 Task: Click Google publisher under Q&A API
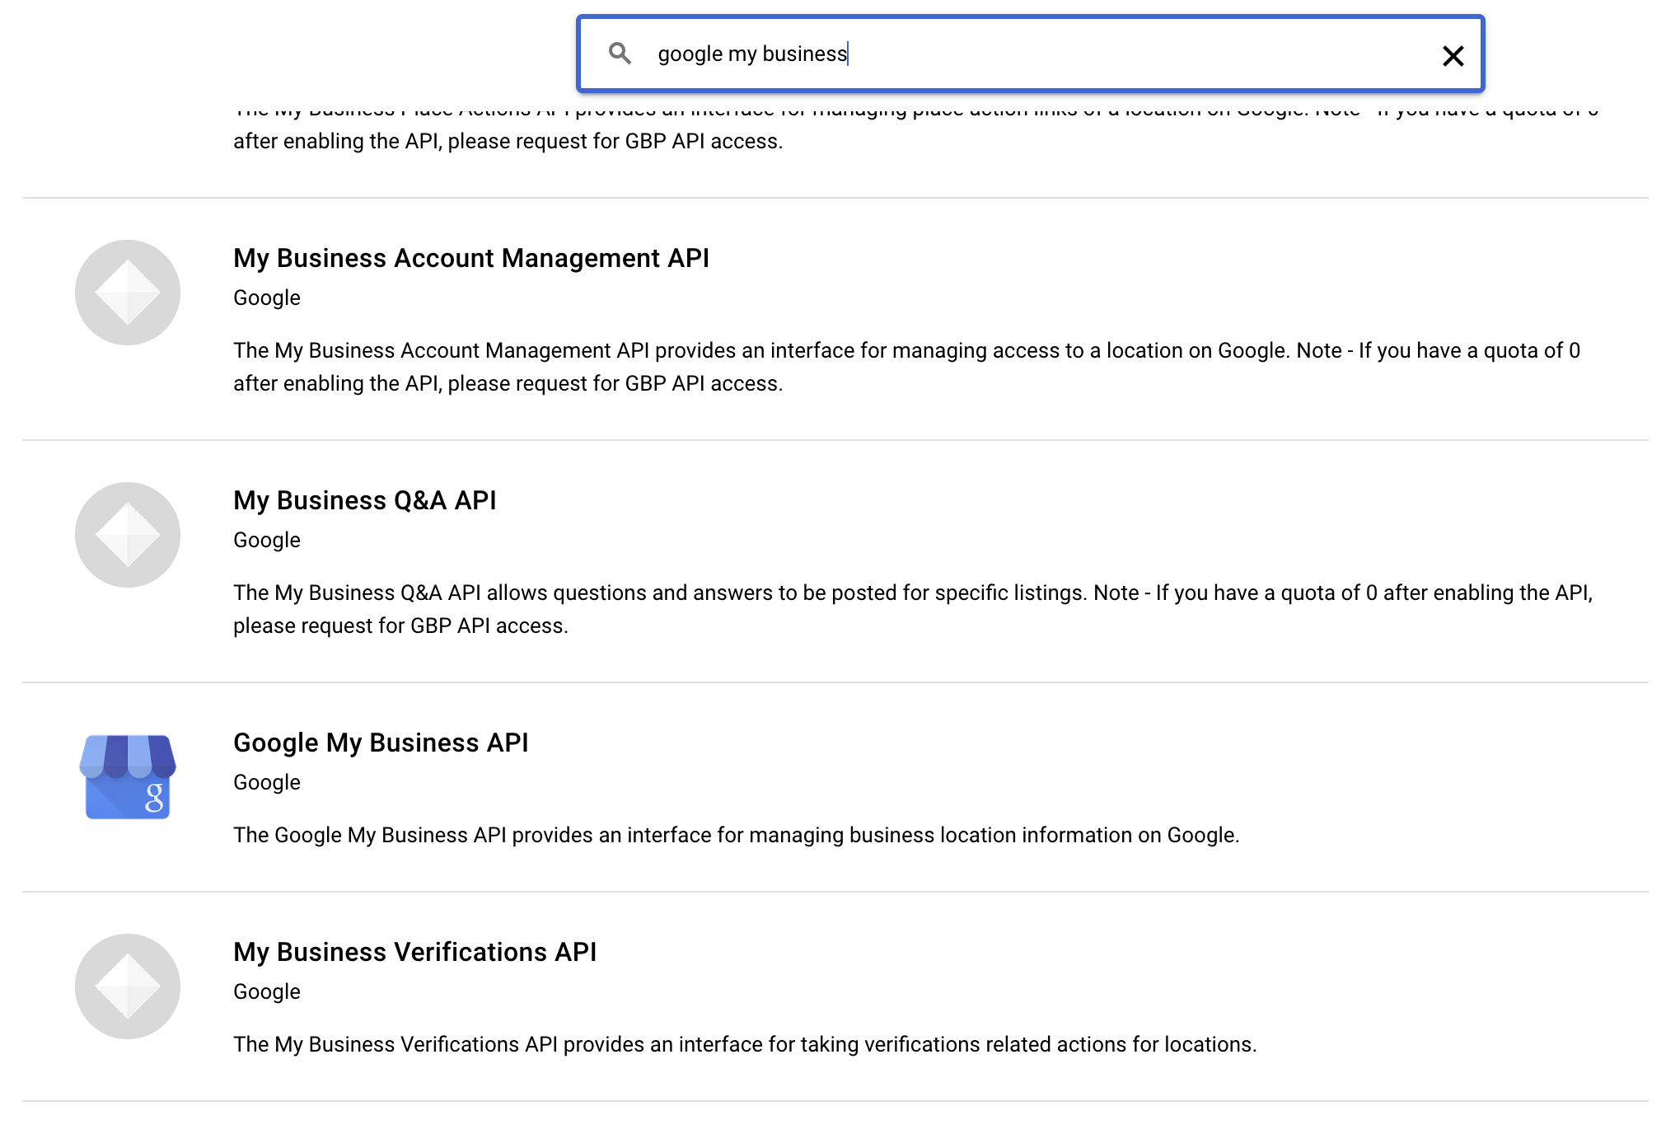(x=267, y=540)
